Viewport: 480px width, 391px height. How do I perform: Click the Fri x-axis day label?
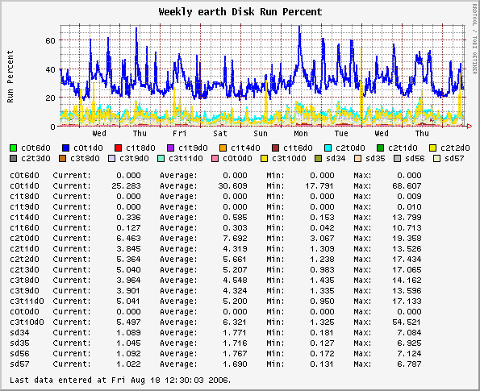point(179,133)
